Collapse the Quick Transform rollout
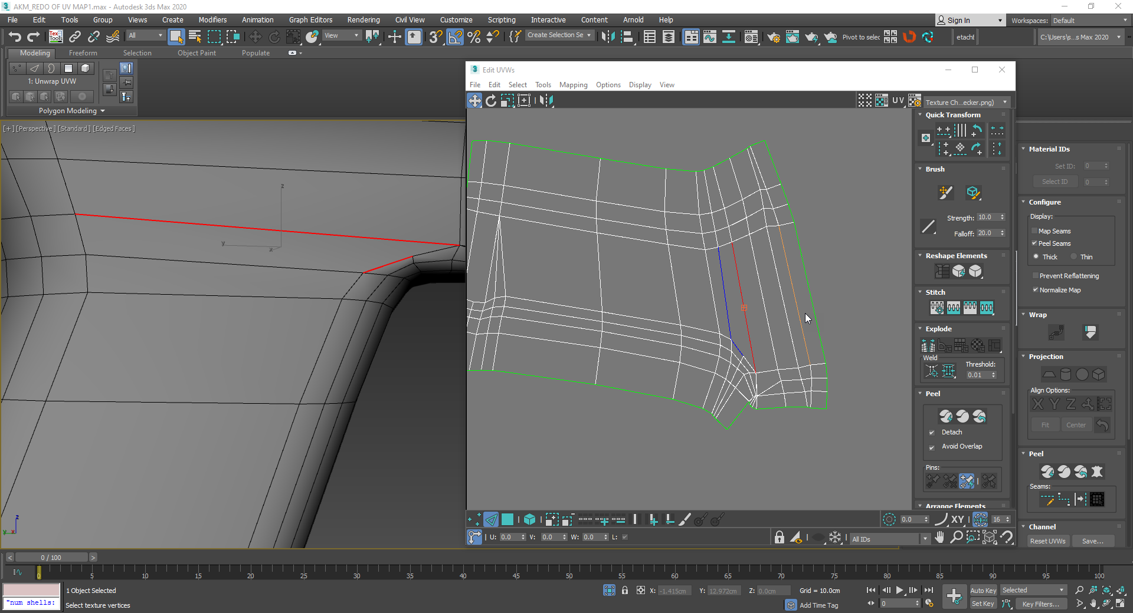1133x613 pixels. (x=920, y=115)
